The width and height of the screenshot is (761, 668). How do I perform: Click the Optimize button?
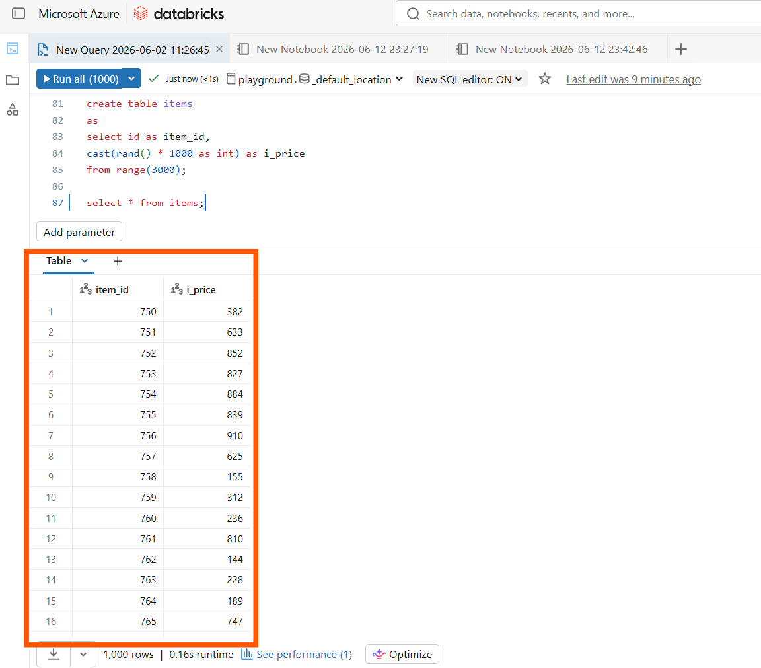(402, 654)
